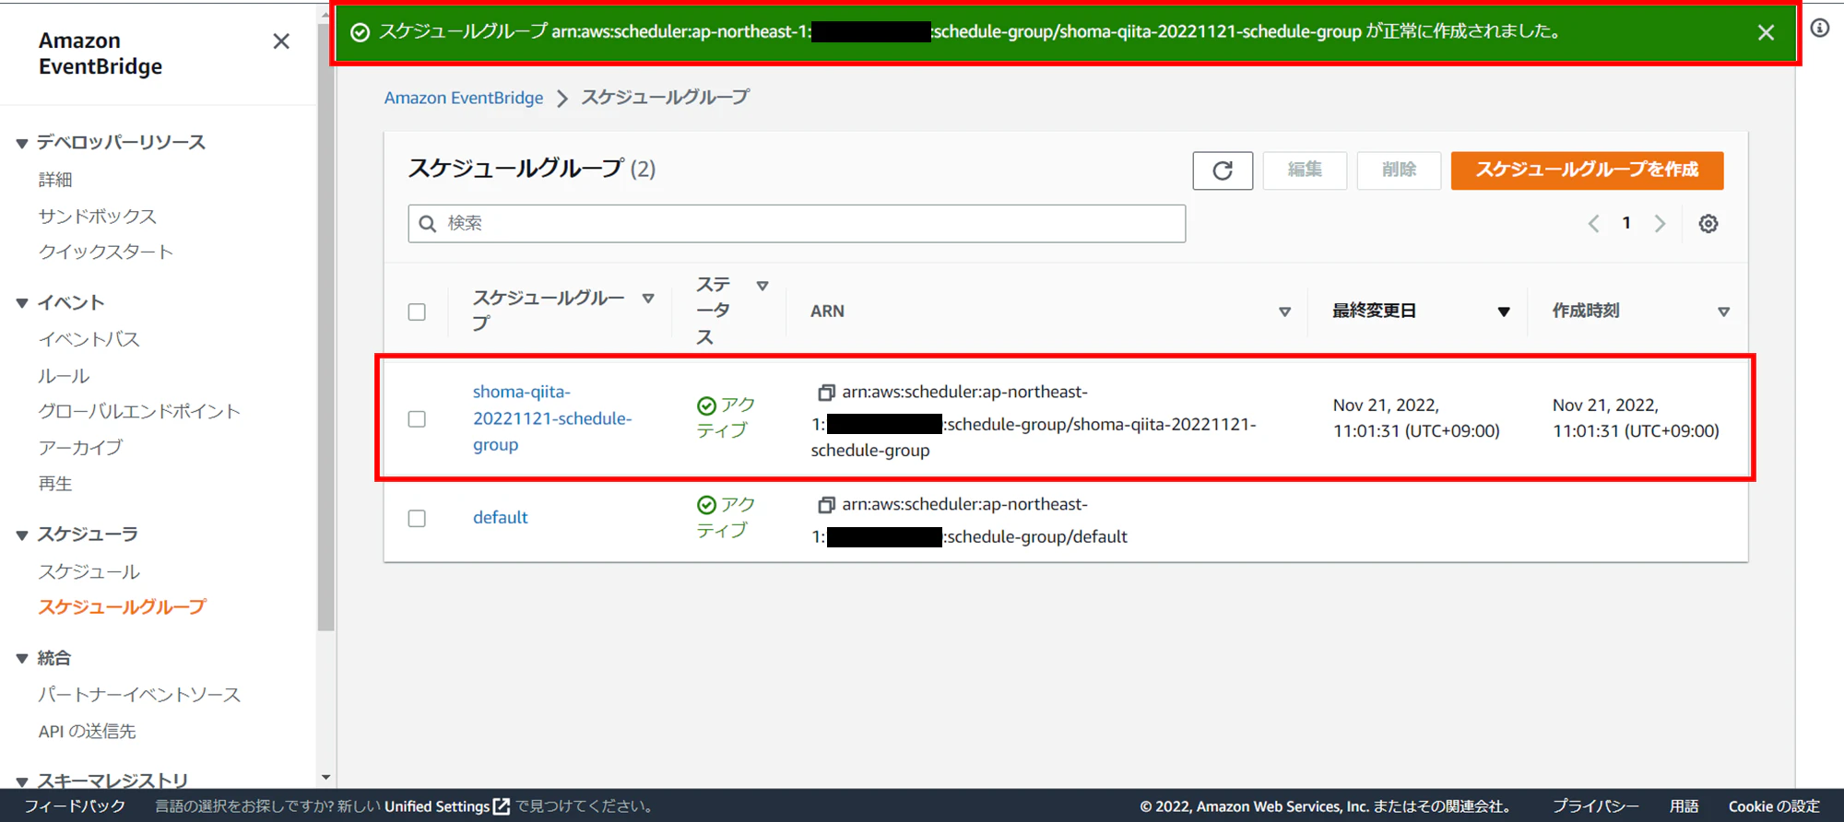Navigate to イベントバス

(x=89, y=339)
